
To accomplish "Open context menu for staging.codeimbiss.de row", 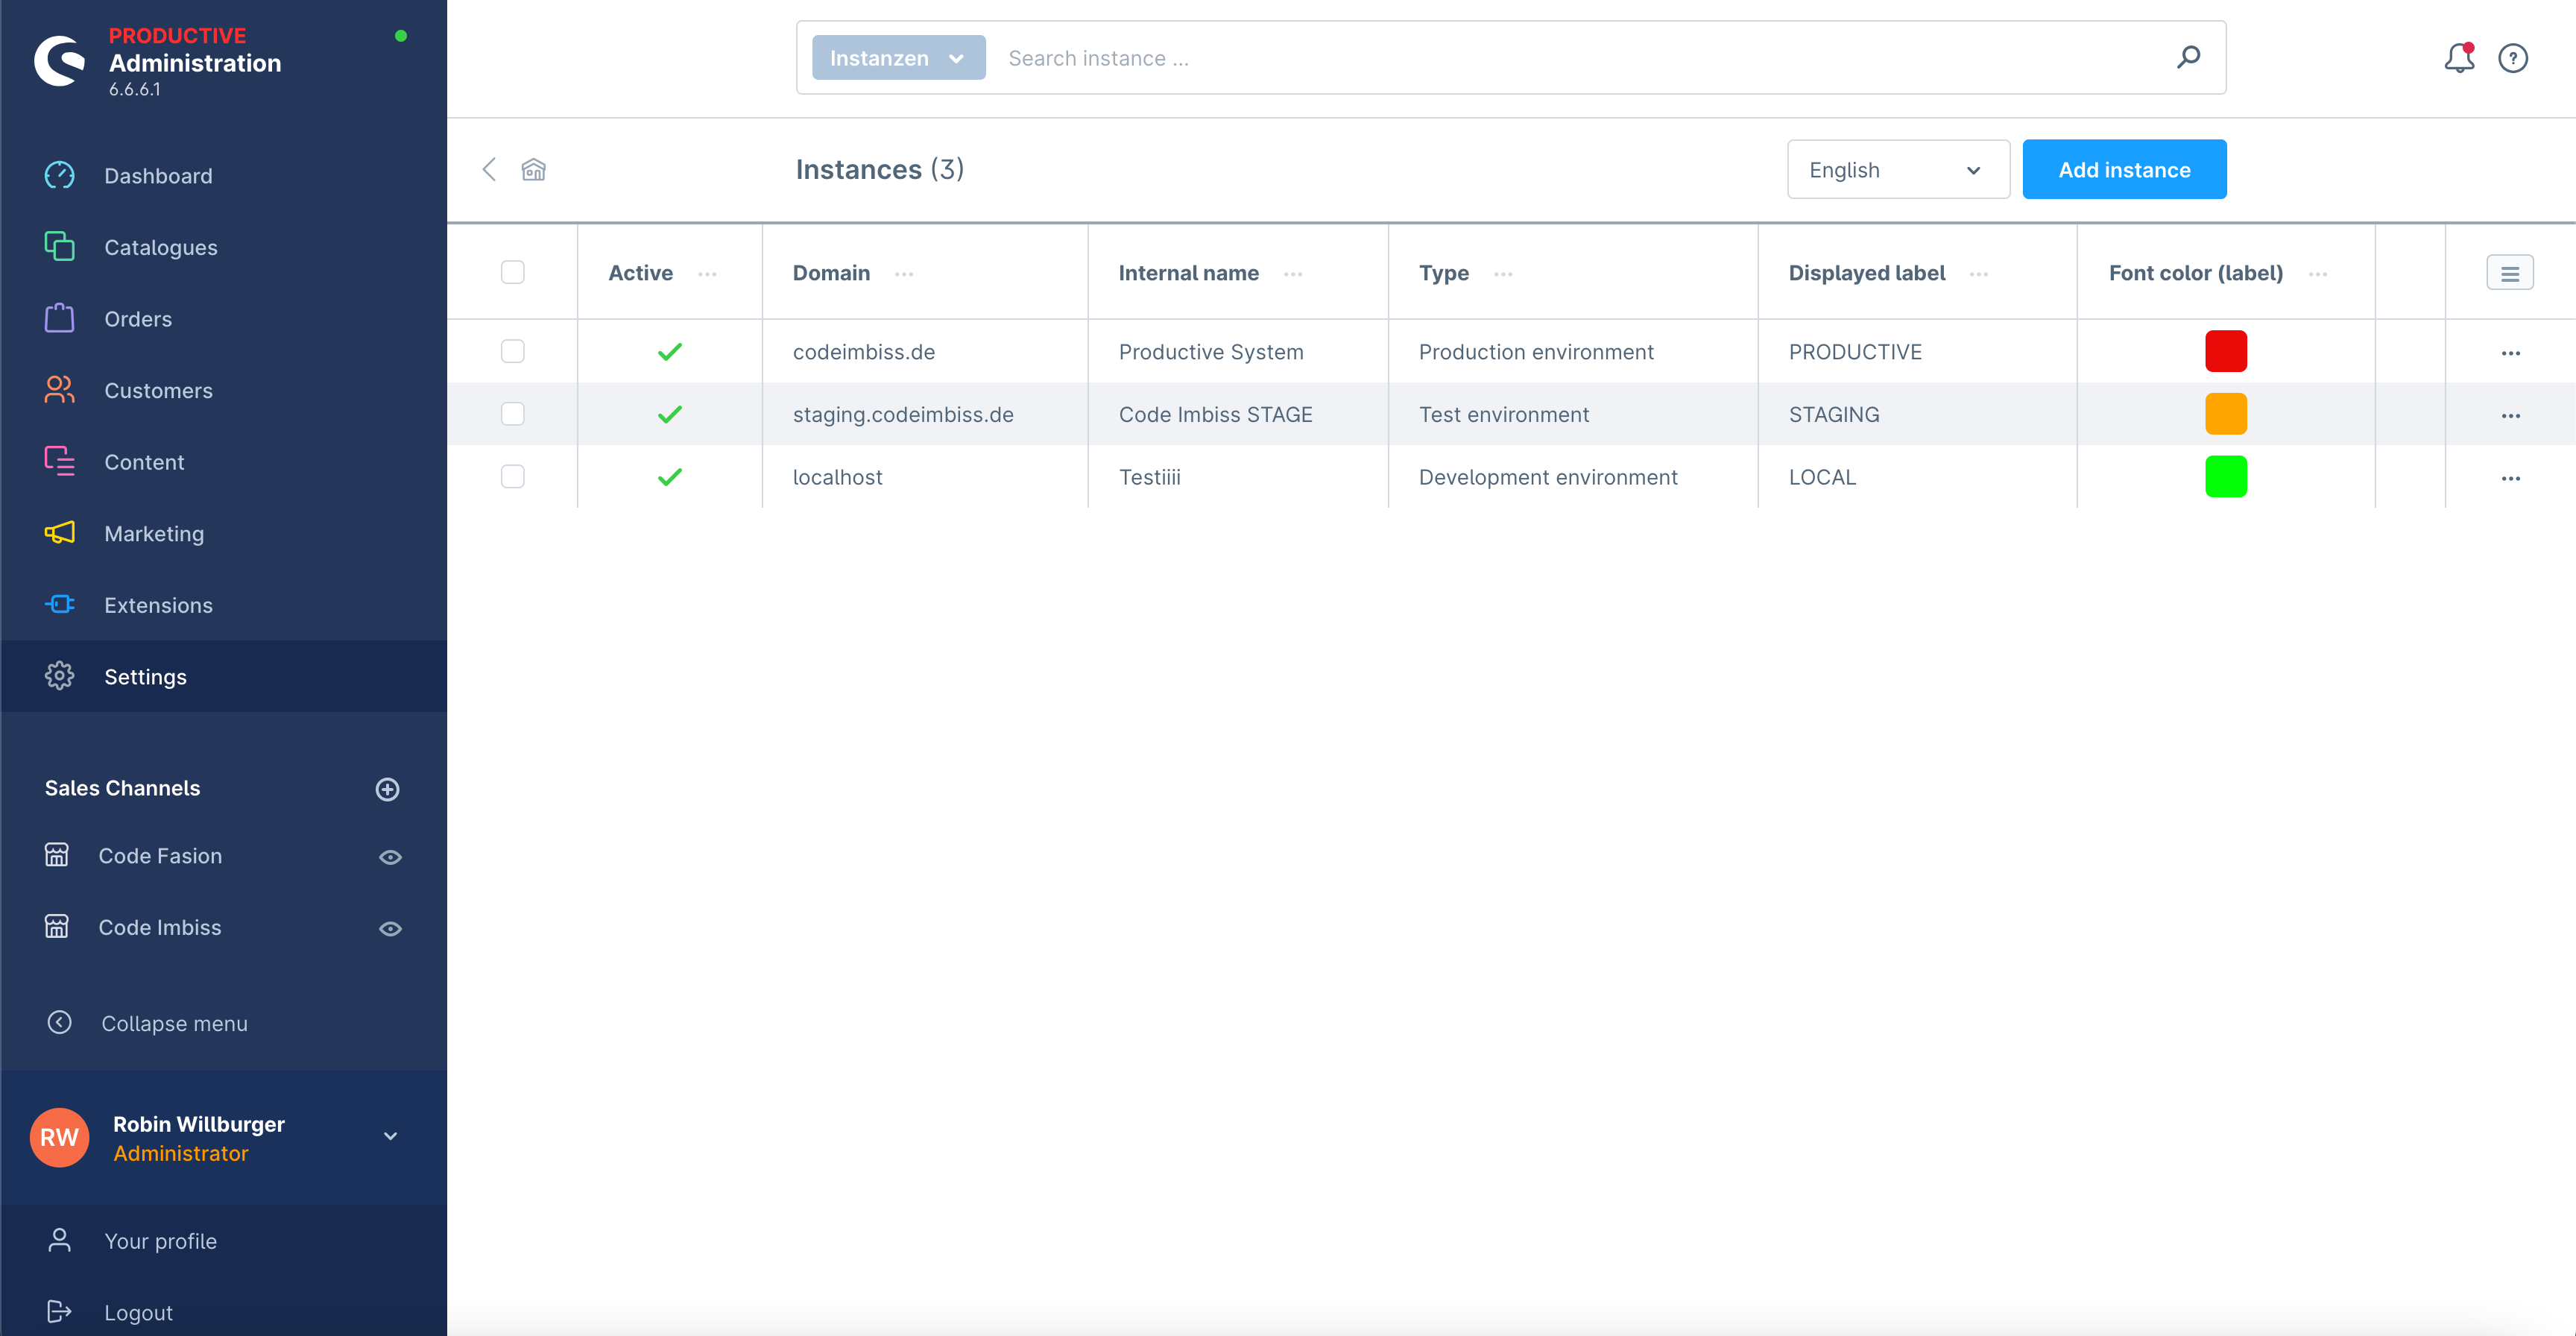I will tap(2511, 416).
